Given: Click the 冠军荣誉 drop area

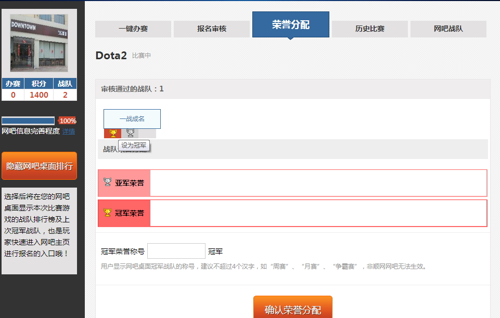Looking at the screenshot, I should 318,213.
